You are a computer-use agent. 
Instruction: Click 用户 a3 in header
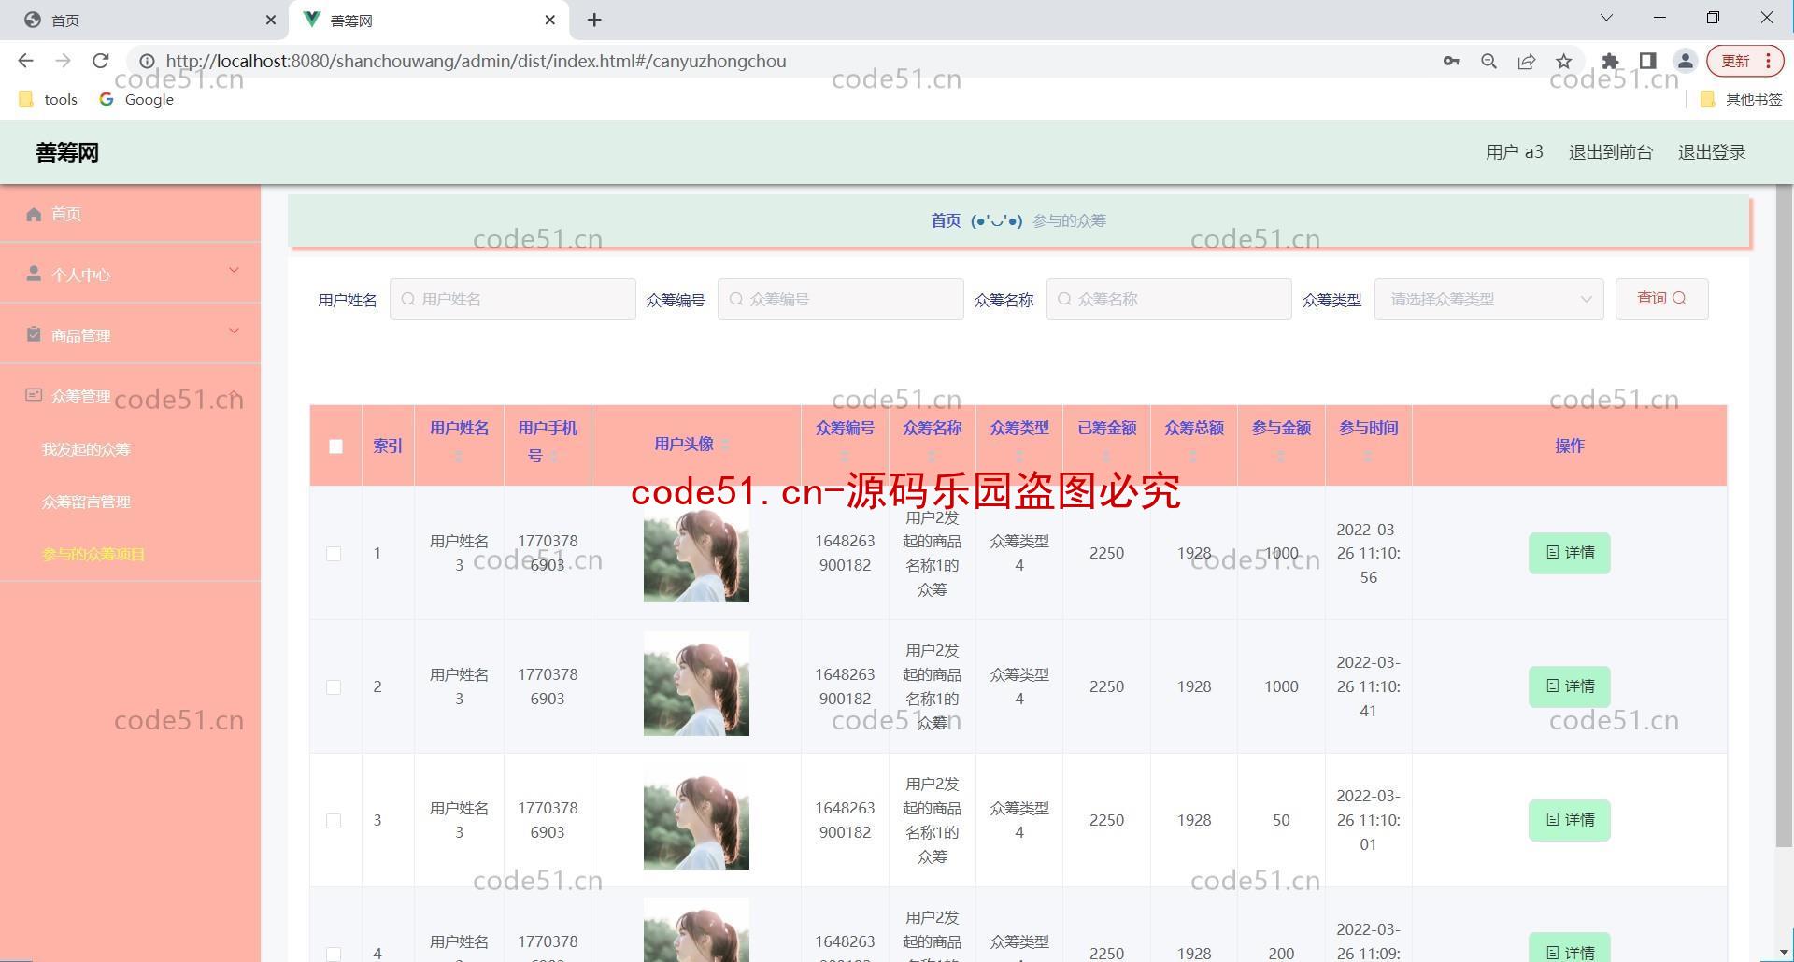point(1514,152)
